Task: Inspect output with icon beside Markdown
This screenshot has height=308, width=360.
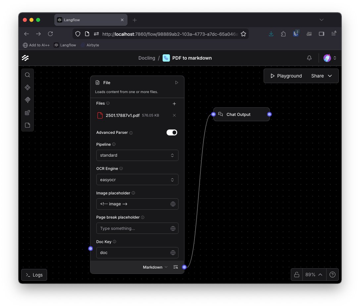Action: click(176, 267)
